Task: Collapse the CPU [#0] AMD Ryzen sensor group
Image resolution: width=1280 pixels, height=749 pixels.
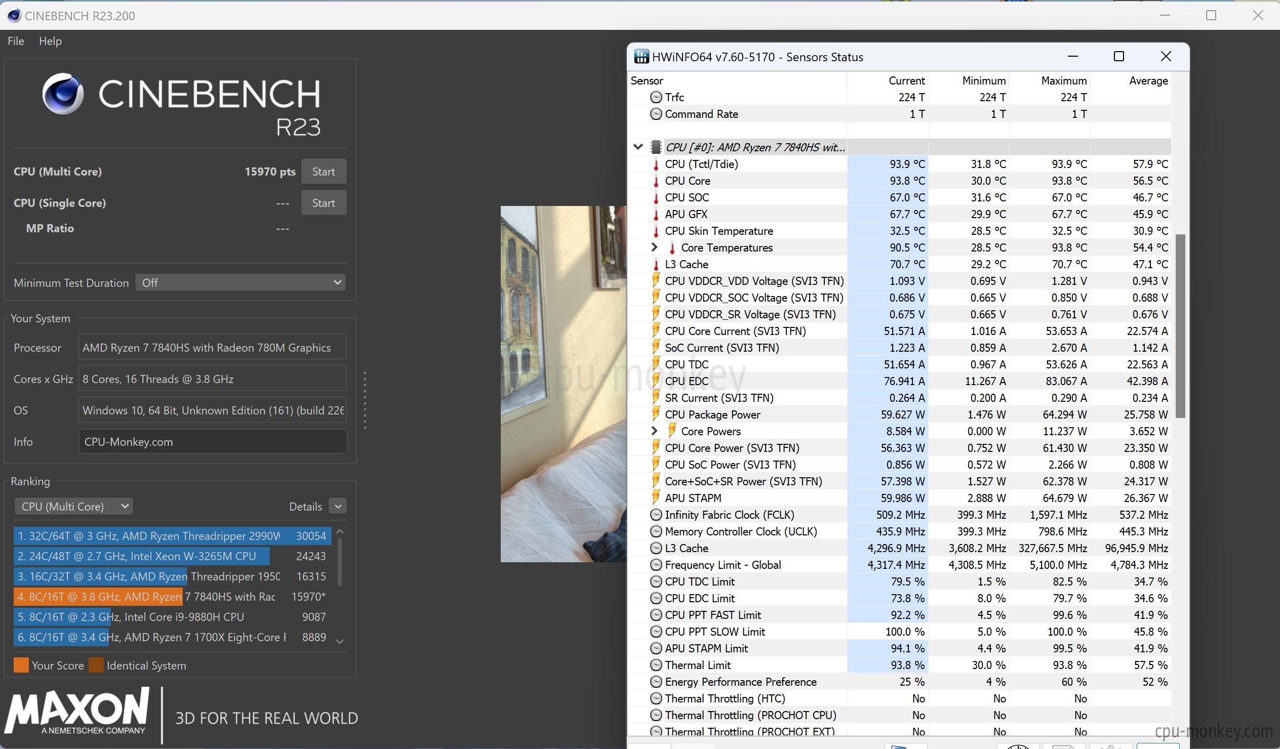Action: point(638,147)
